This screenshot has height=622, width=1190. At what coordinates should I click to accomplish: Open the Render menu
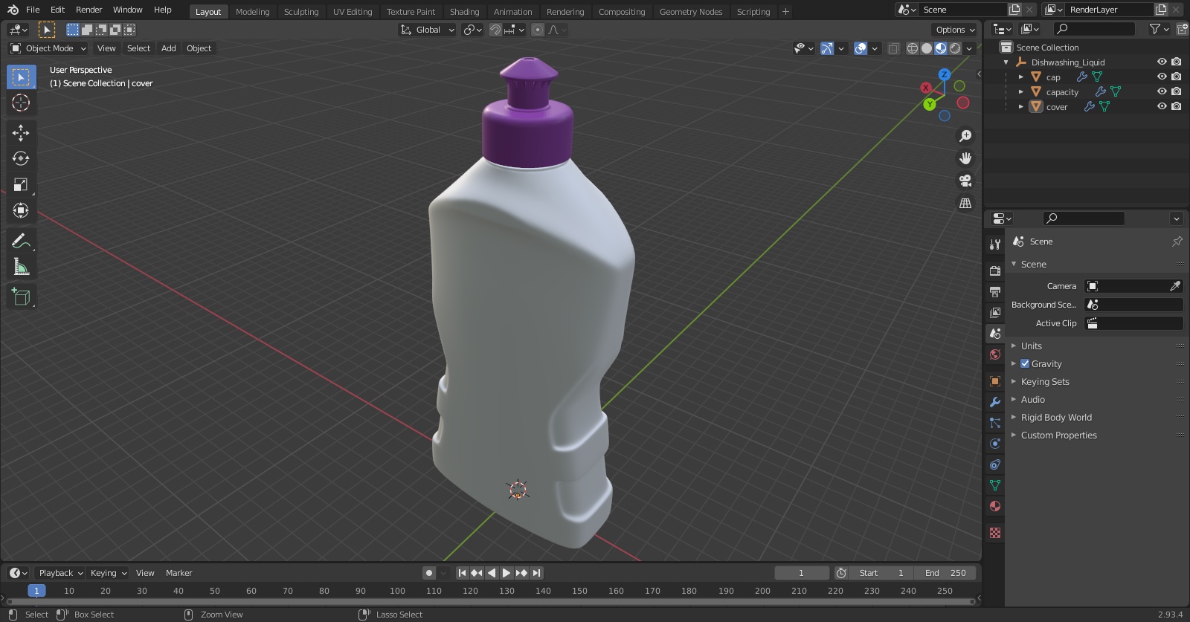(89, 10)
